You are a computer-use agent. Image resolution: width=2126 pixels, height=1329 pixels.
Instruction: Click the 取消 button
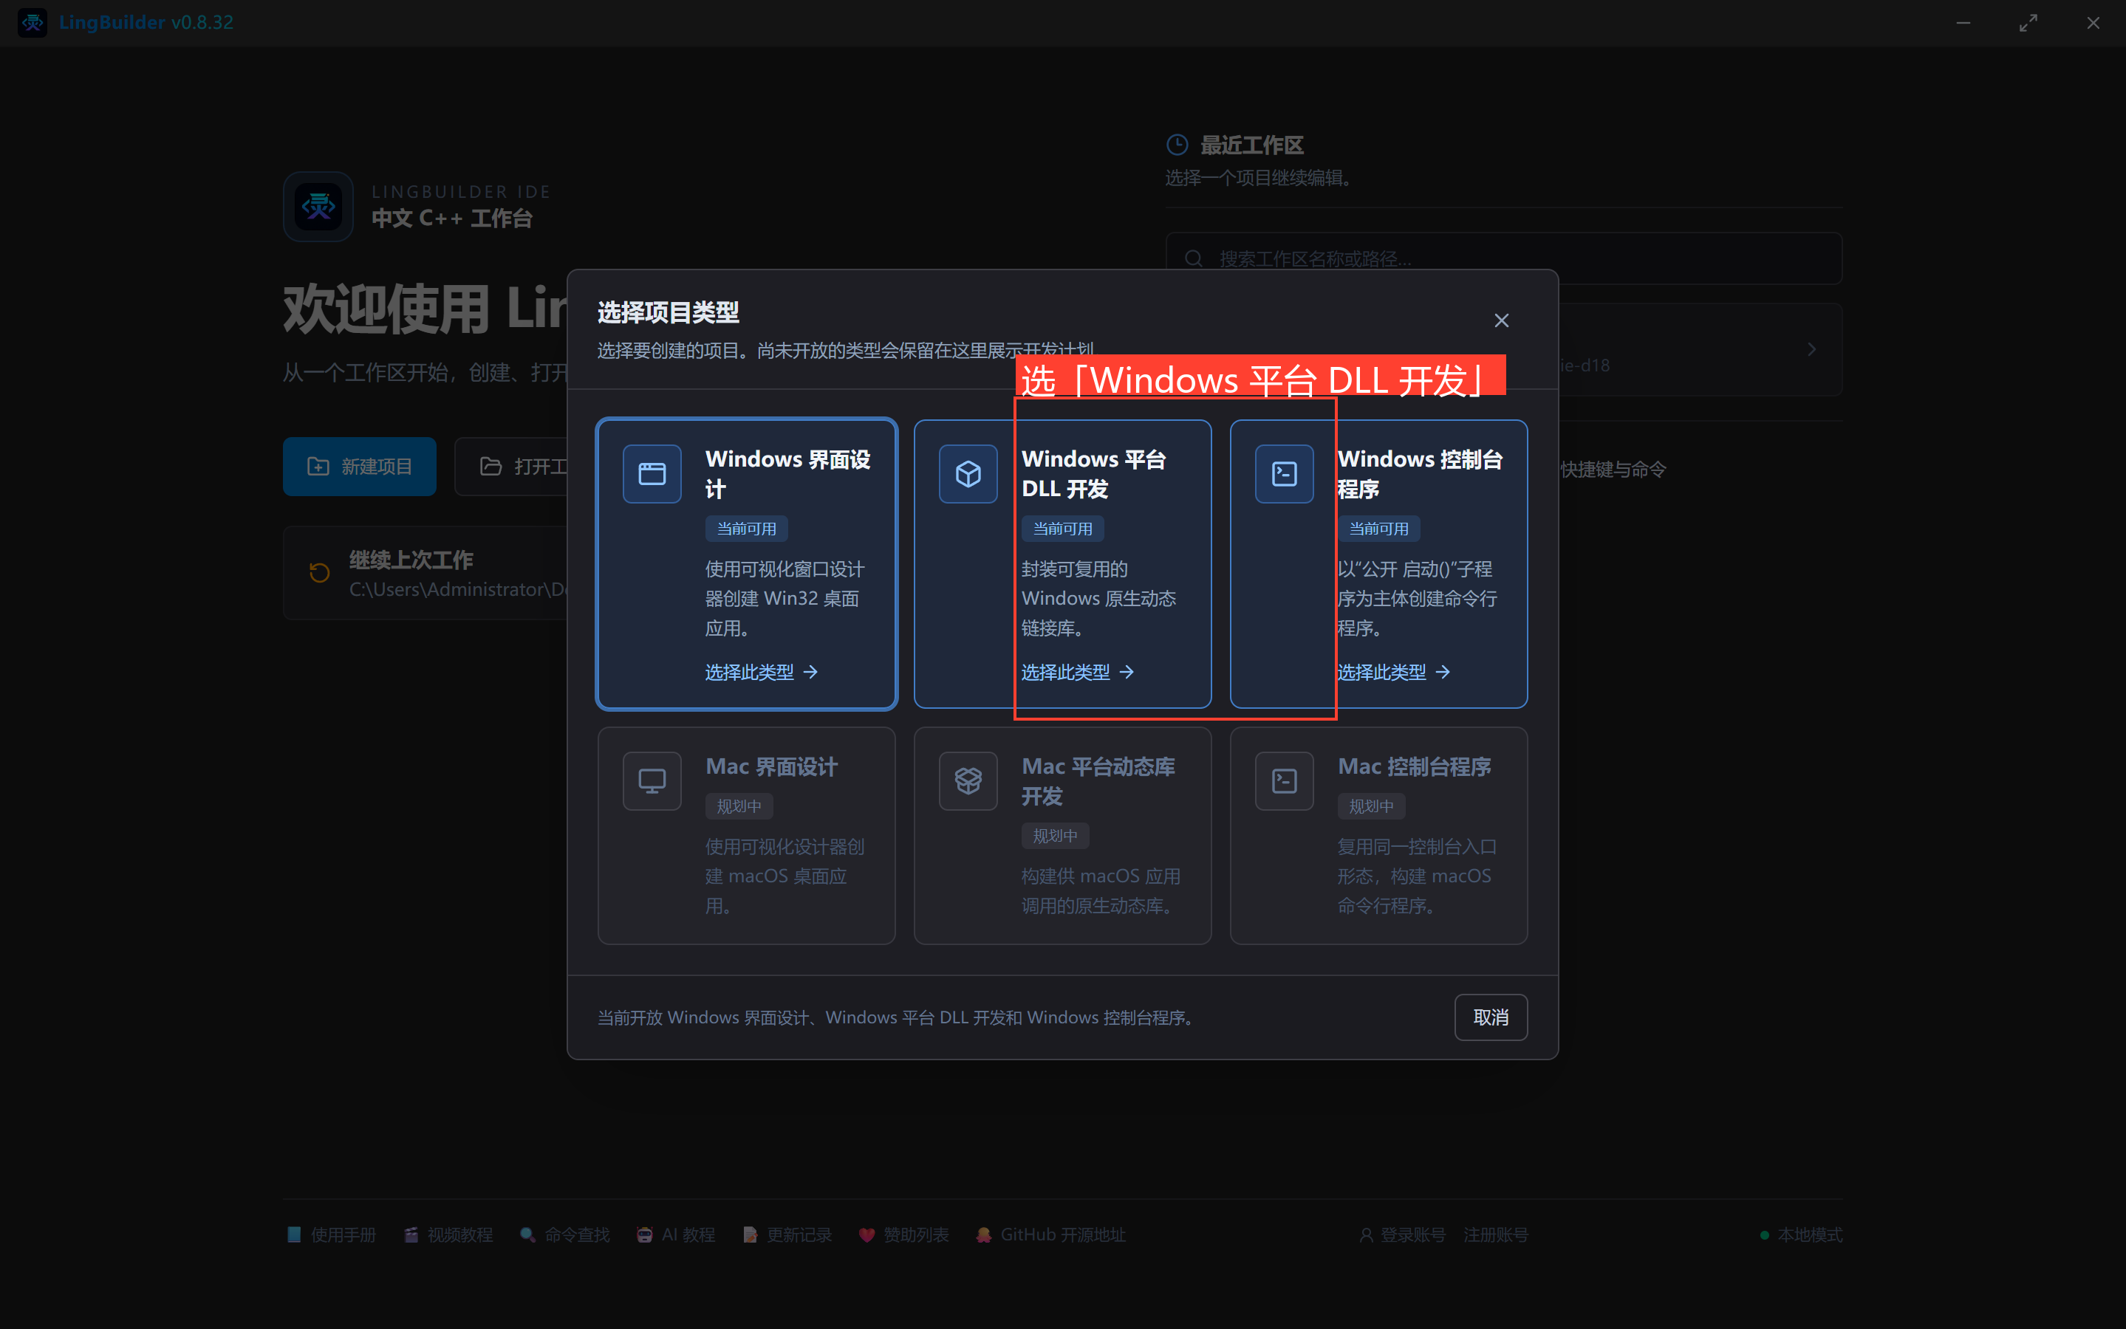(1490, 1017)
